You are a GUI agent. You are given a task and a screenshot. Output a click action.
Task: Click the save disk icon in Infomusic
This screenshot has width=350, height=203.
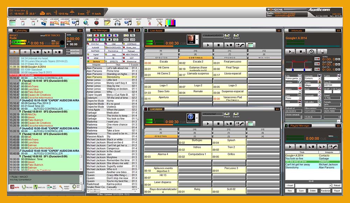point(322,51)
